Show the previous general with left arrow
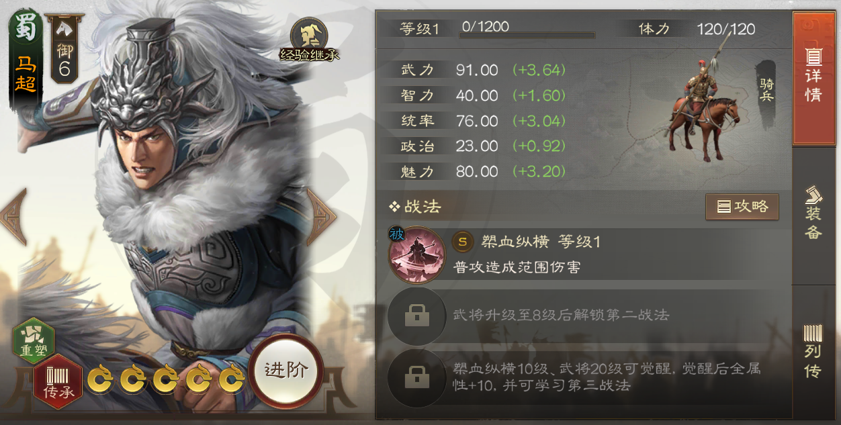This screenshot has height=425, width=841. tap(13, 217)
